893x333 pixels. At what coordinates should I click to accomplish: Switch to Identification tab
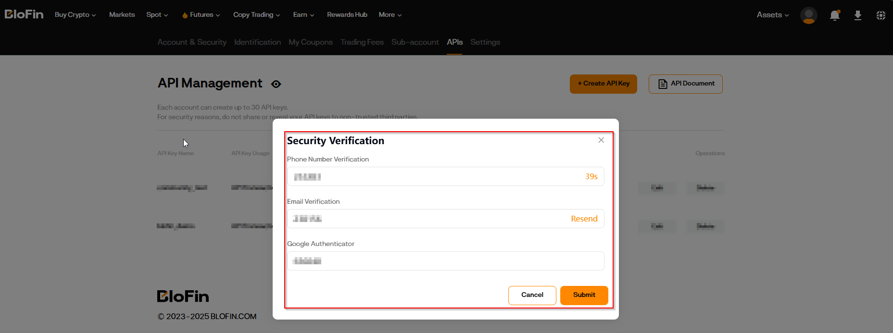click(x=257, y=42)
